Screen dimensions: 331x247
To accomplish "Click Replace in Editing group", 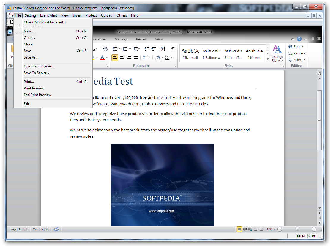I will tap(297, 53).
